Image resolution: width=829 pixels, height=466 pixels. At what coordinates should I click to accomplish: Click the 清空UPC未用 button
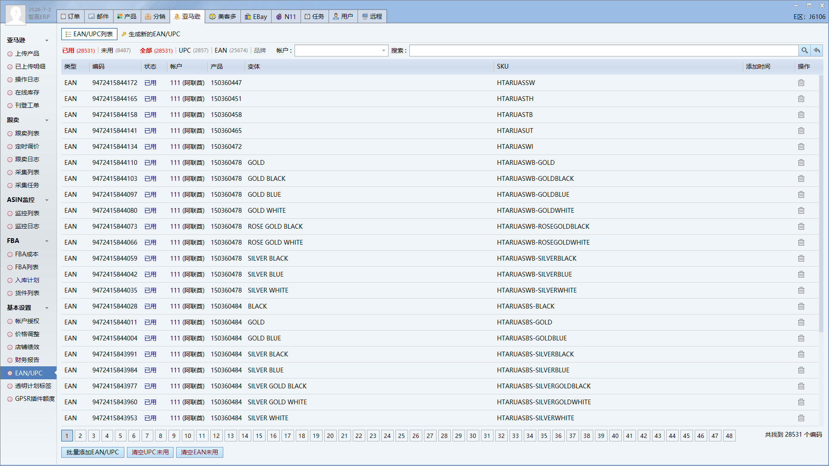point(150,452)
